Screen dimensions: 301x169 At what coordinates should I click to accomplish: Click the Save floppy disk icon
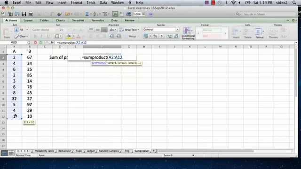point(24,14)
